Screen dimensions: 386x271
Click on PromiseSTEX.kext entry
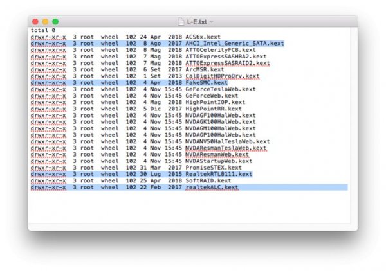click(214, 168)
